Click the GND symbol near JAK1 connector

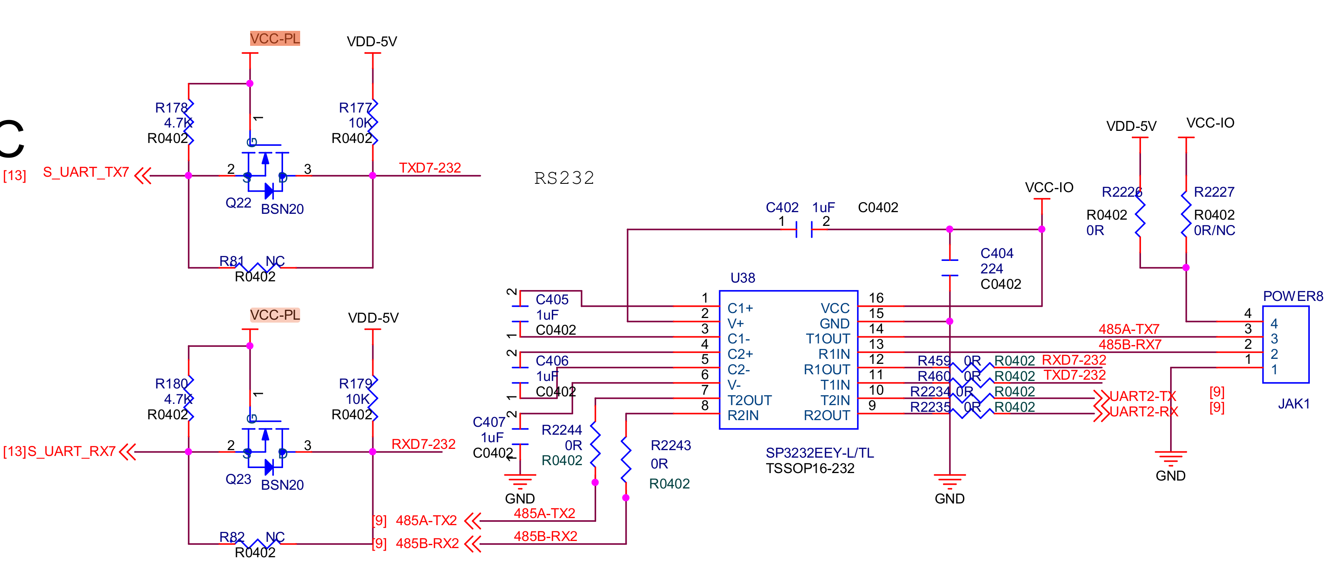tap(1171, 459)
